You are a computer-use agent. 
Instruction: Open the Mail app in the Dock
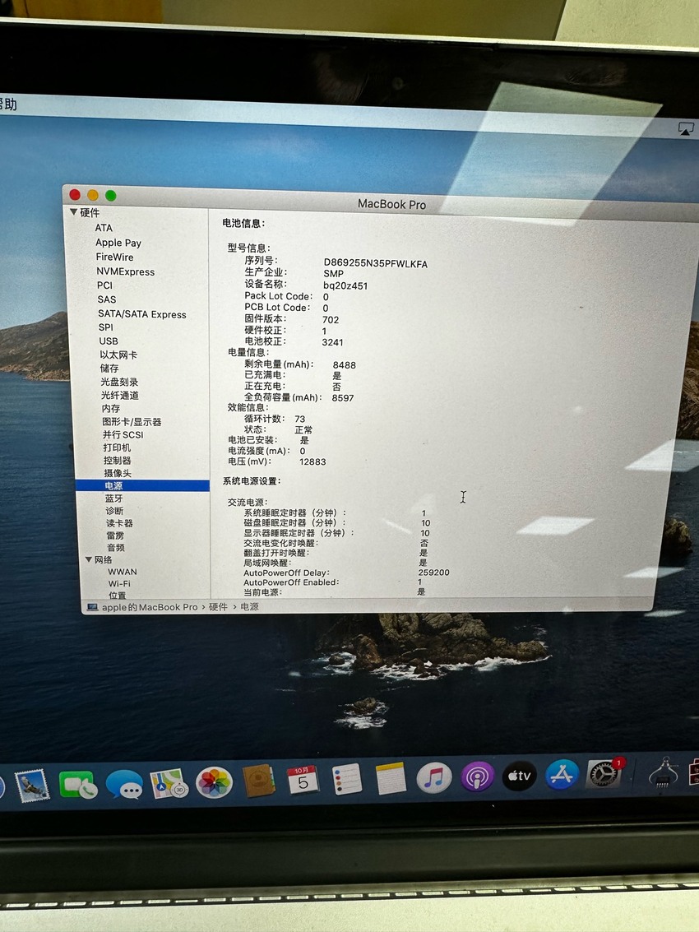pos(32,786)
